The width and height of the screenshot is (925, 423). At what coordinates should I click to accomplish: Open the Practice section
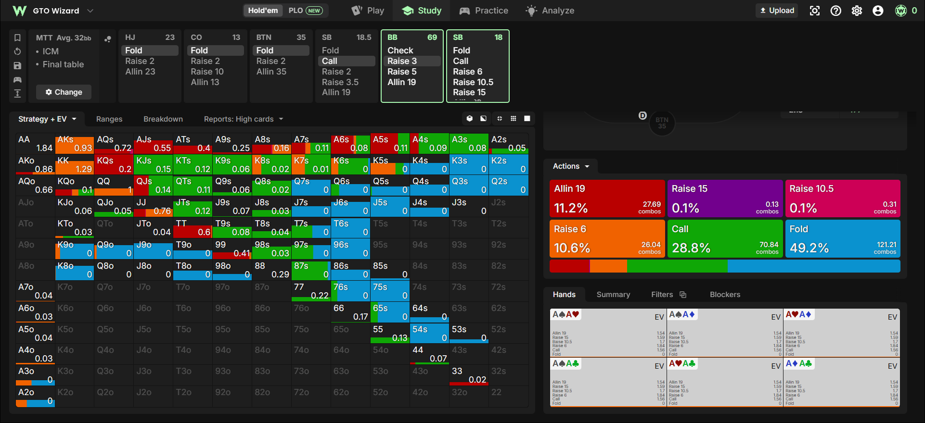(x=484, y=11)
